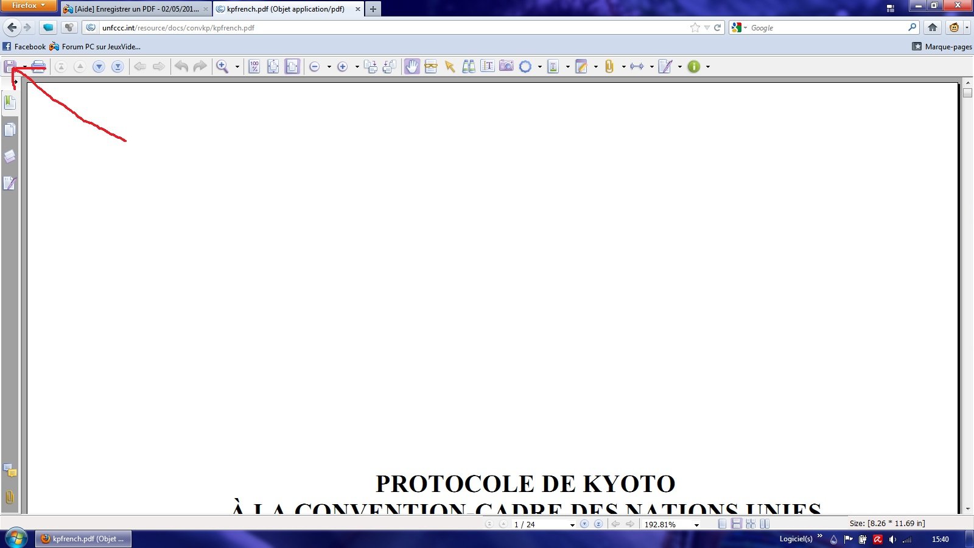Open page number 1 / 24 dropdown
This screenshot has width=974, height=548.
tap(572, 524)
